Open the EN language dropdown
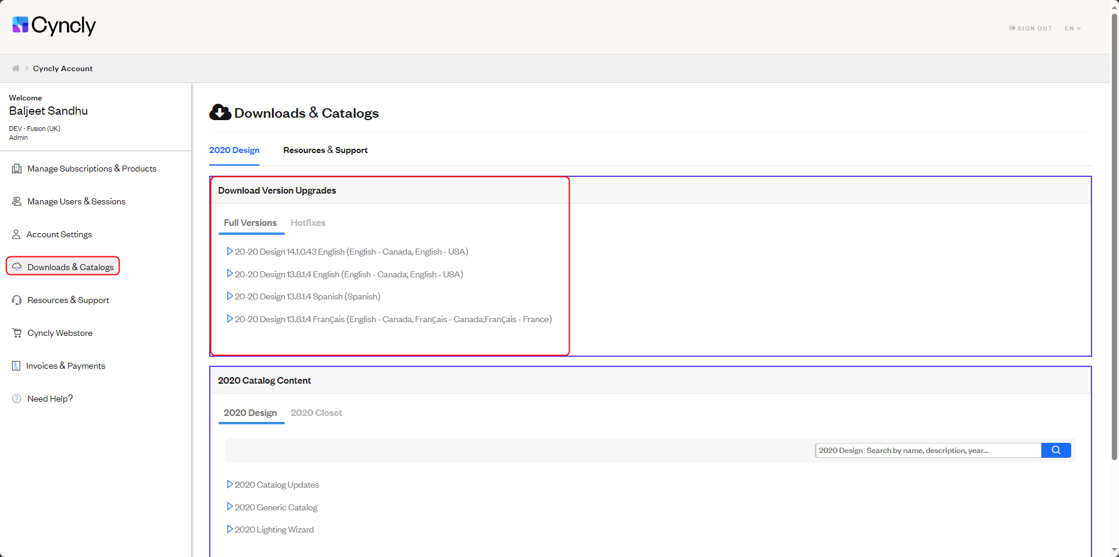The width and height of the screenshot is (1119, 557). [1072, 28]
